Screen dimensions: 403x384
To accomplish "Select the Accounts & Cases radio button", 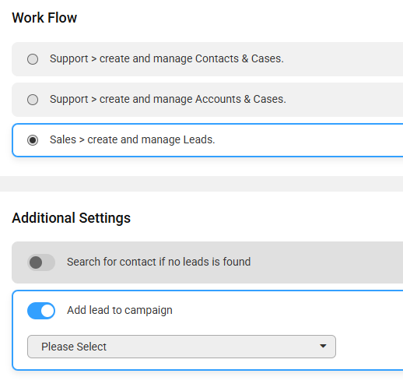I will (33, 100).
